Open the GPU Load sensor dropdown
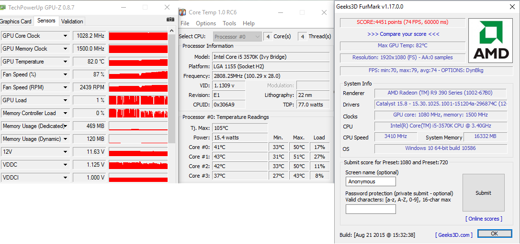 [x=66, y=100]
